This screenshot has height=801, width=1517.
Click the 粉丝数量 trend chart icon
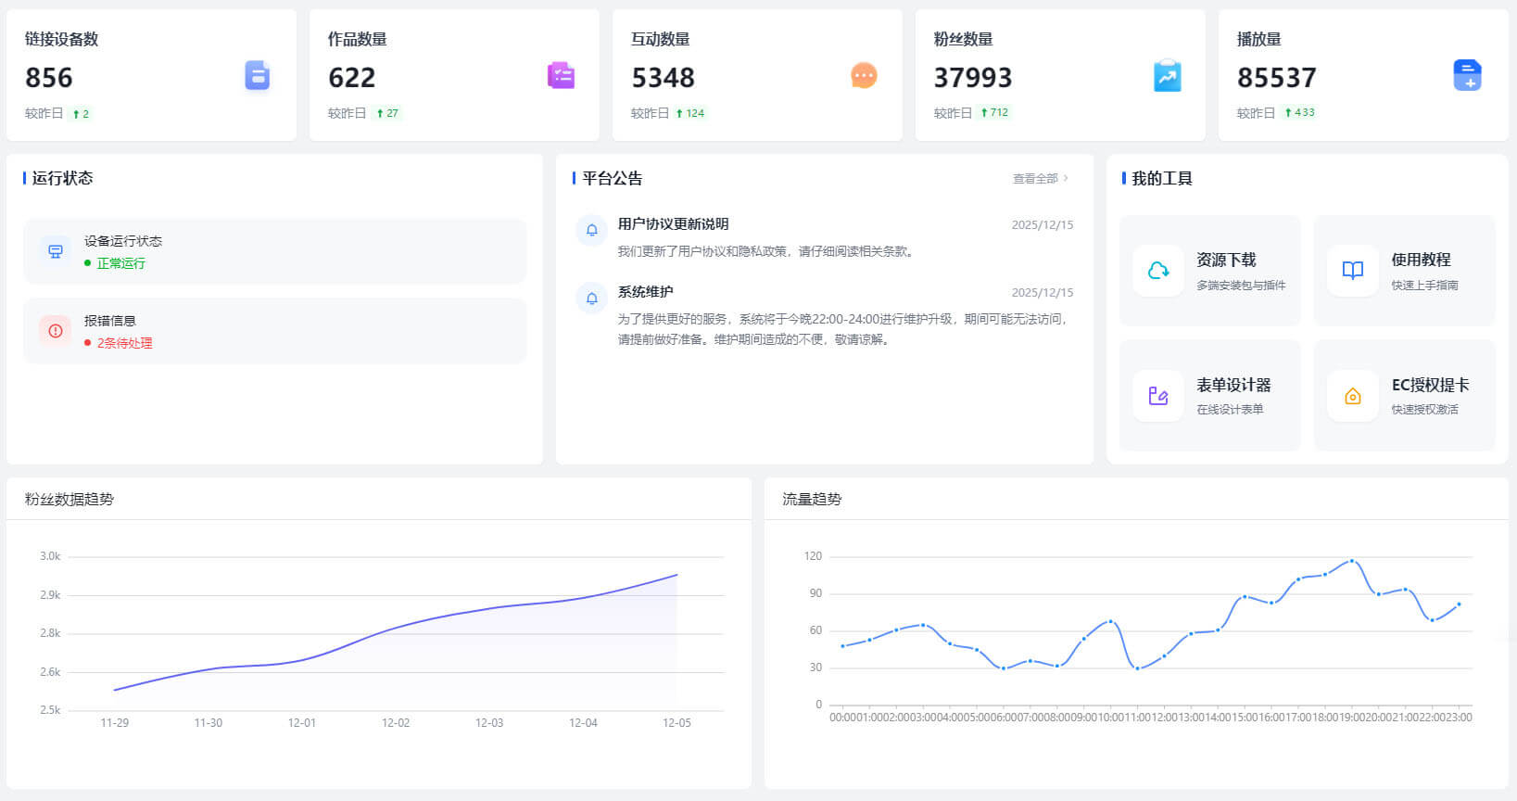[x=1167, y=75]
